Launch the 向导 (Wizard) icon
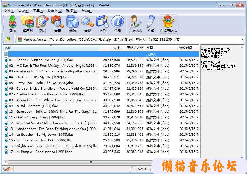Viewport: 247px width, 174px height. tap(102, 22)
